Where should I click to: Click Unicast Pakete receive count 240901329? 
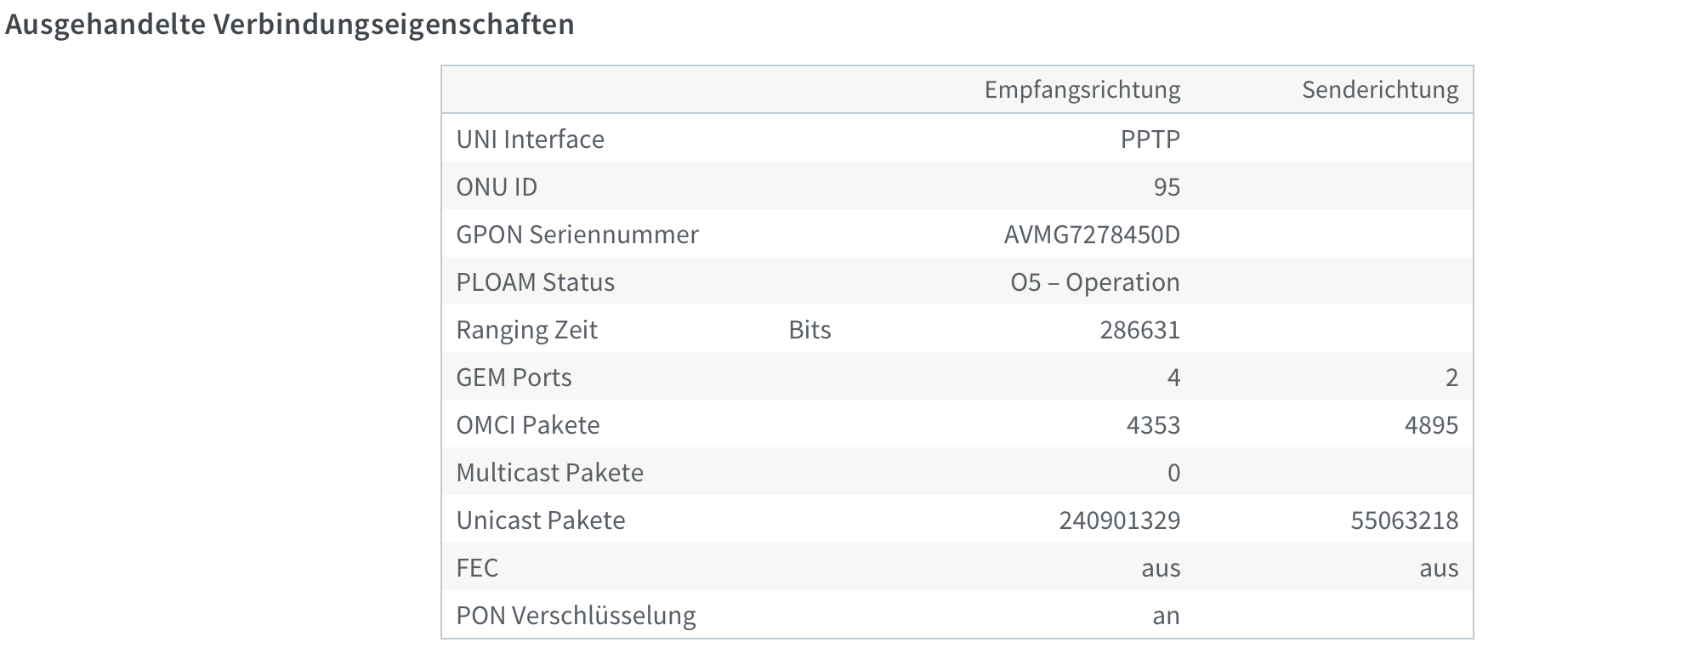coord(1119,520)
